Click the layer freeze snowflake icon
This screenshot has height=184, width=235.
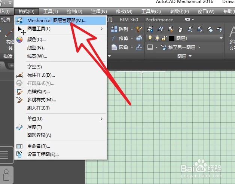click(x=210, y=29)
